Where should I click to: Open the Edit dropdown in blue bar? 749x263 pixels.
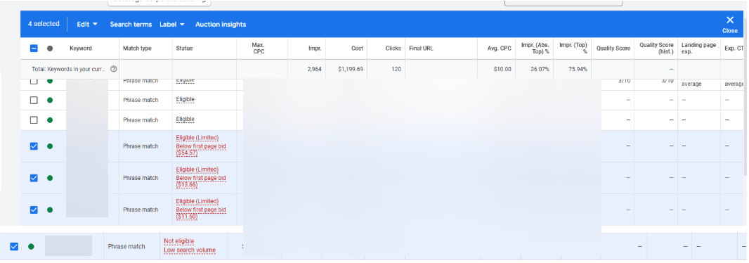pyautogui.click(x=87, y=25)
